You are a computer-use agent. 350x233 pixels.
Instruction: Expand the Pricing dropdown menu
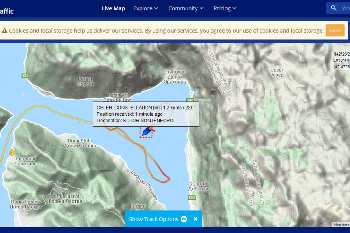click(x=225, y=8)
